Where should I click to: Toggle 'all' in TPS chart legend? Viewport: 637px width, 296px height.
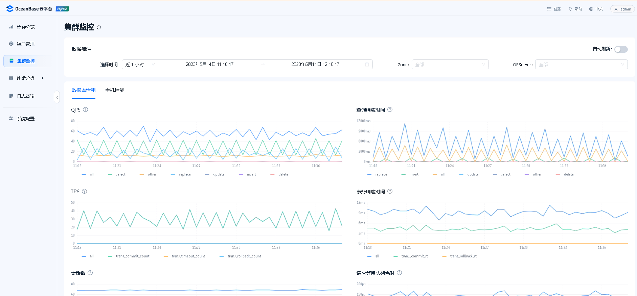click(88, 256)
